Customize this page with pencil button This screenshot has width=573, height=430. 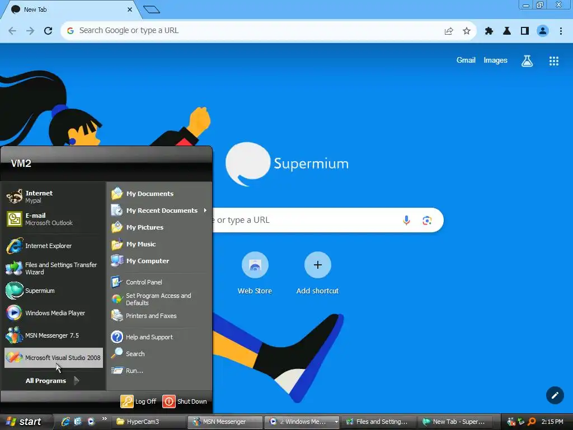(x=555, y=395)
